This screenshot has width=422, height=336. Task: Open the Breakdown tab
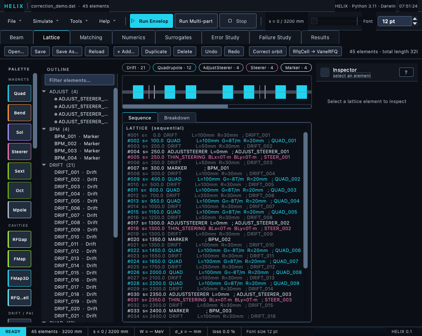click(177, 118)
